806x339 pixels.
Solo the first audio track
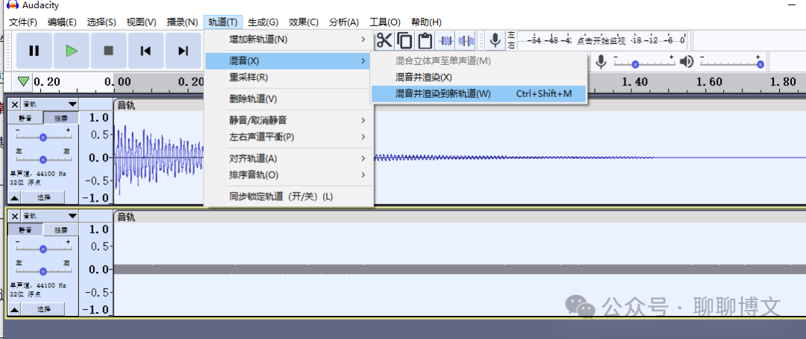(60, 118)
